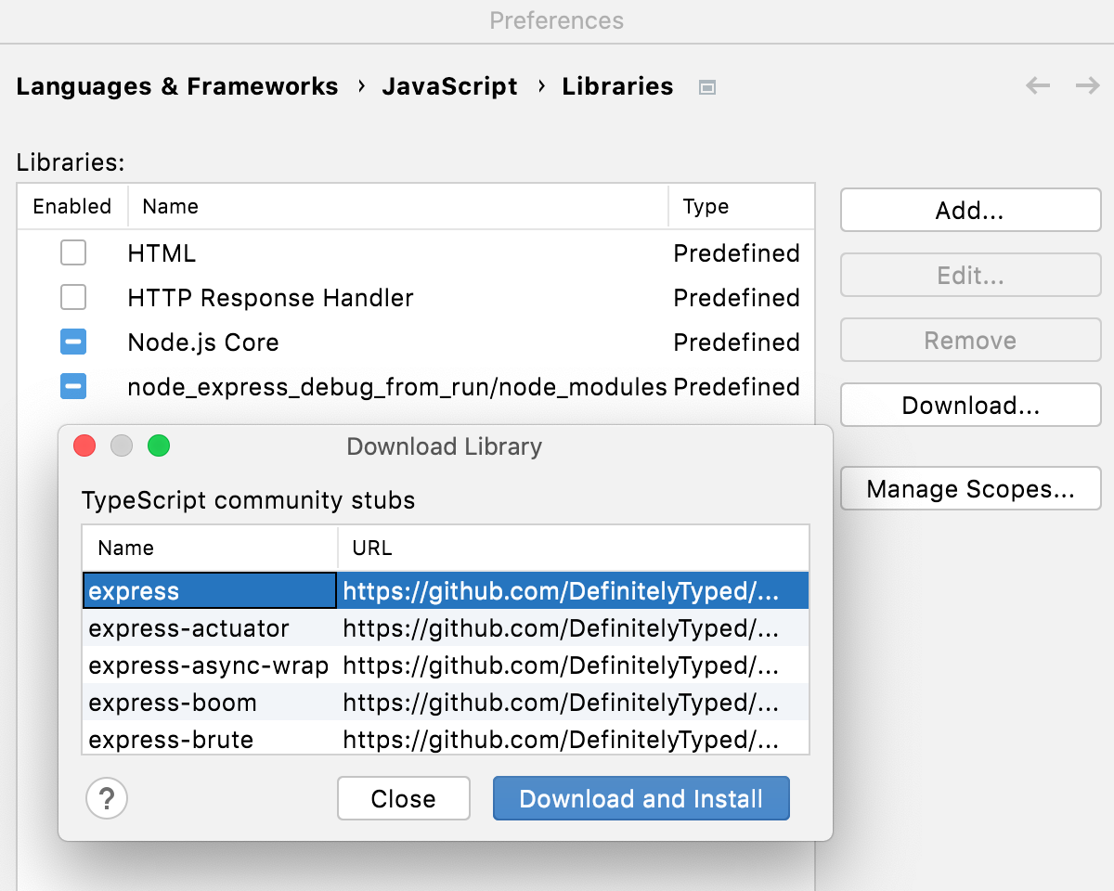Enable the HTML library checkbox
This screenshot has height=891, width=1114.
coord(72,252)
